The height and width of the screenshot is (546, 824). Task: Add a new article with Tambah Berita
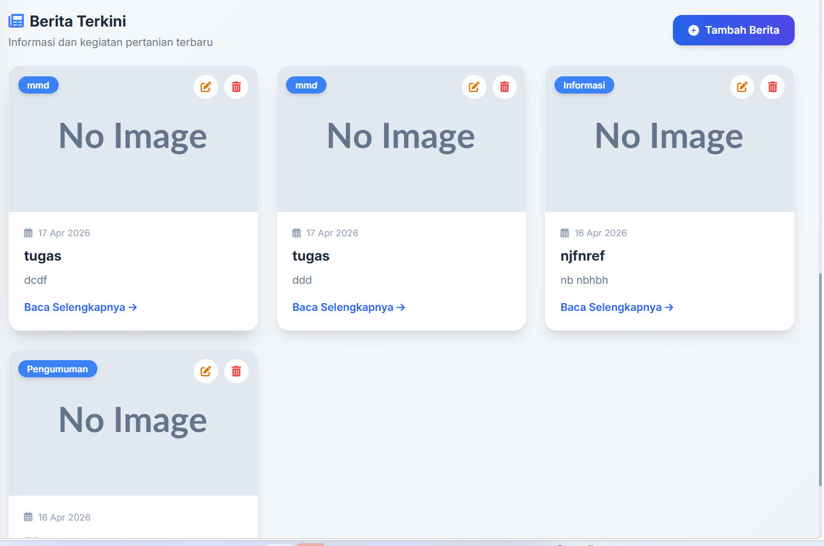click(x=734, y=30)
